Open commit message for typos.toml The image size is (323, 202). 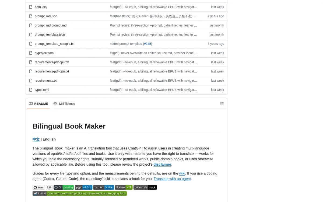pyautogui.click(x=153, y=90)
